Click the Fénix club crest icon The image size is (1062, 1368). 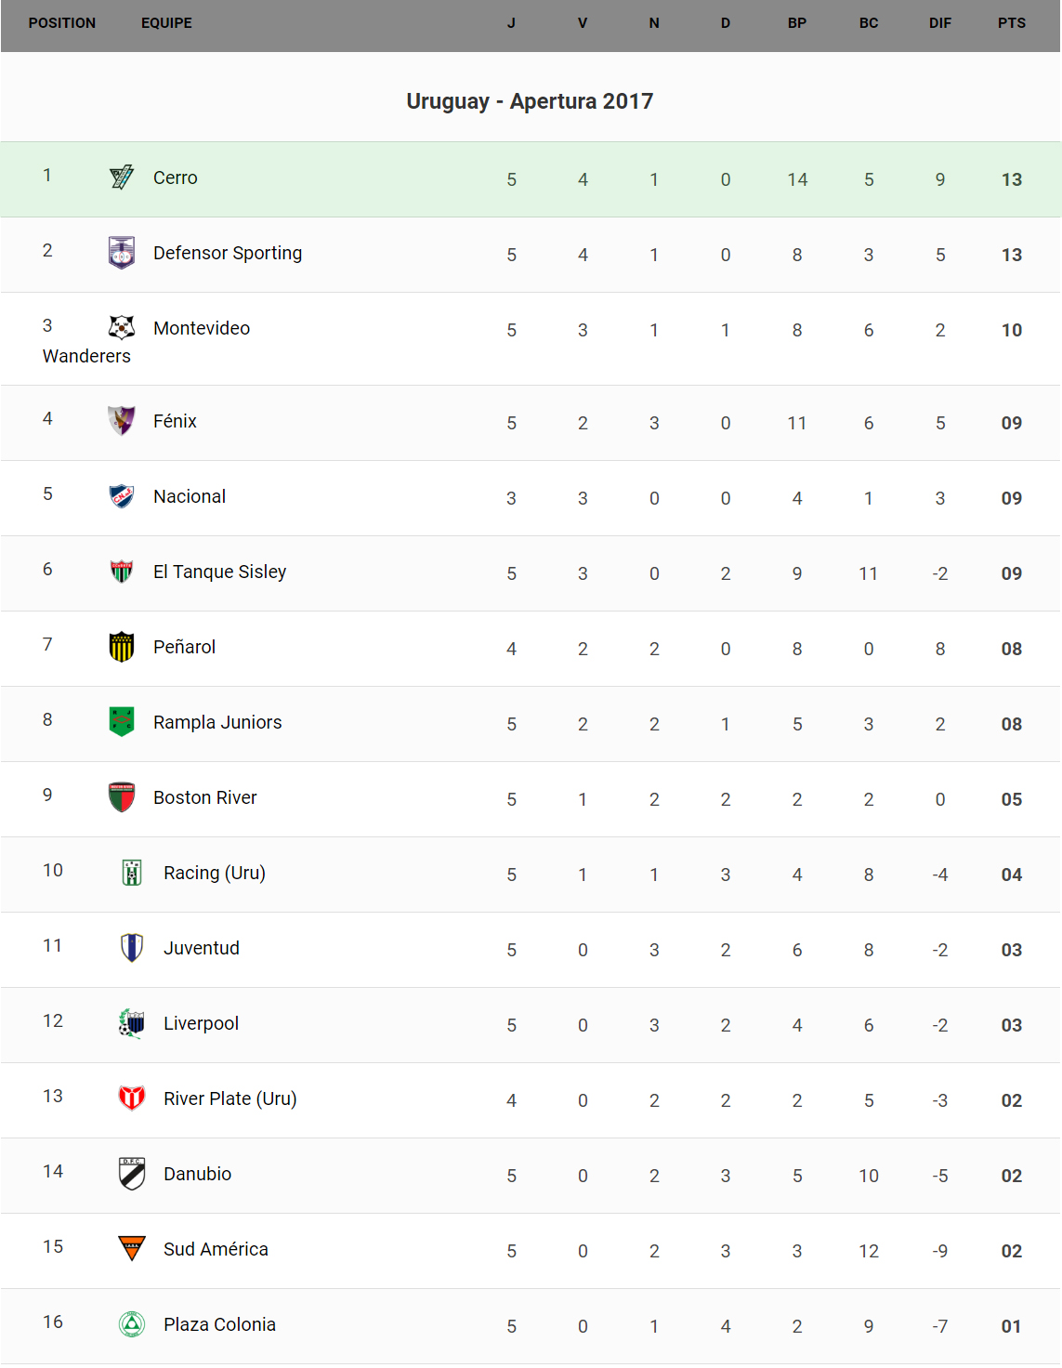pyautogui.click(x=122, y=420)
